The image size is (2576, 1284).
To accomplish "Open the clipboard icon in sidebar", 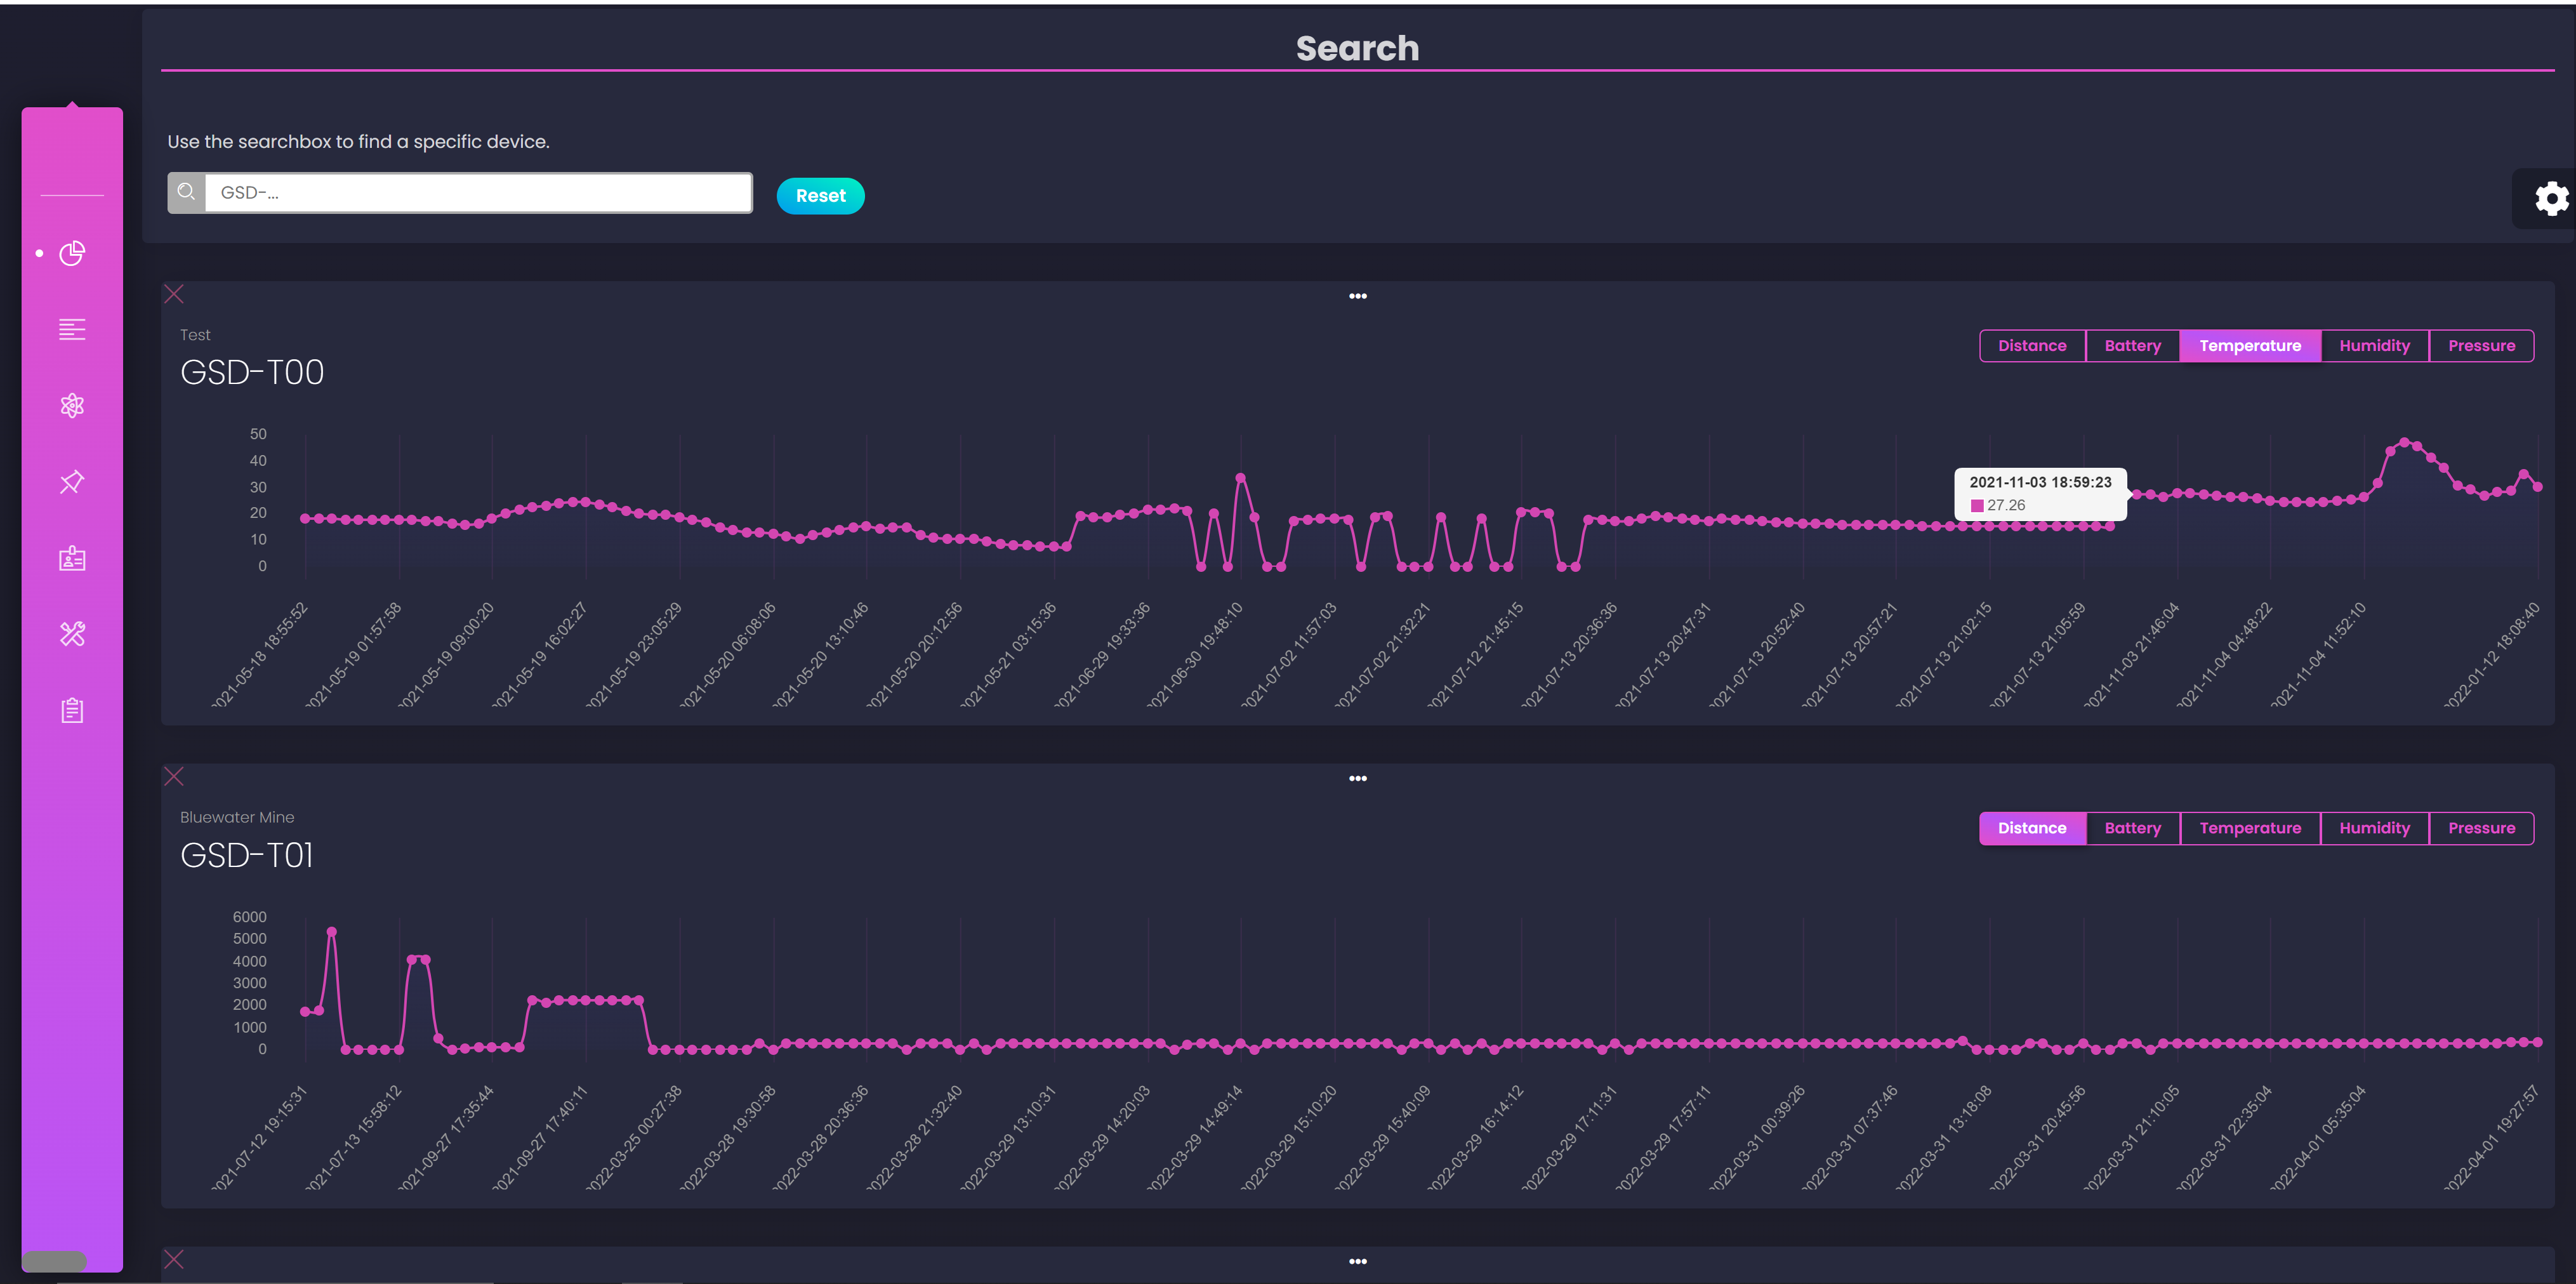I will pos(72,711).
